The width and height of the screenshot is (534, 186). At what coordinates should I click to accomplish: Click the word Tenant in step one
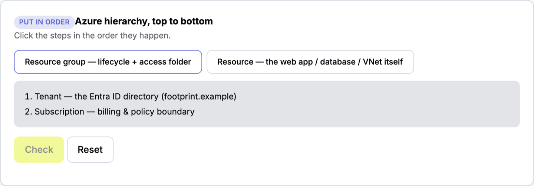(x=48, y=97)
